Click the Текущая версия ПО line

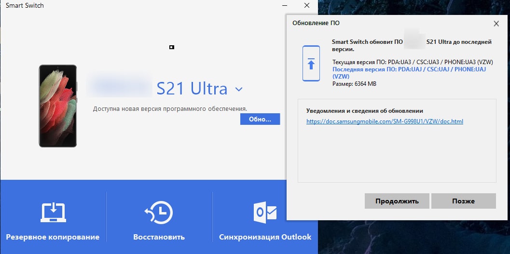[413, 62]
